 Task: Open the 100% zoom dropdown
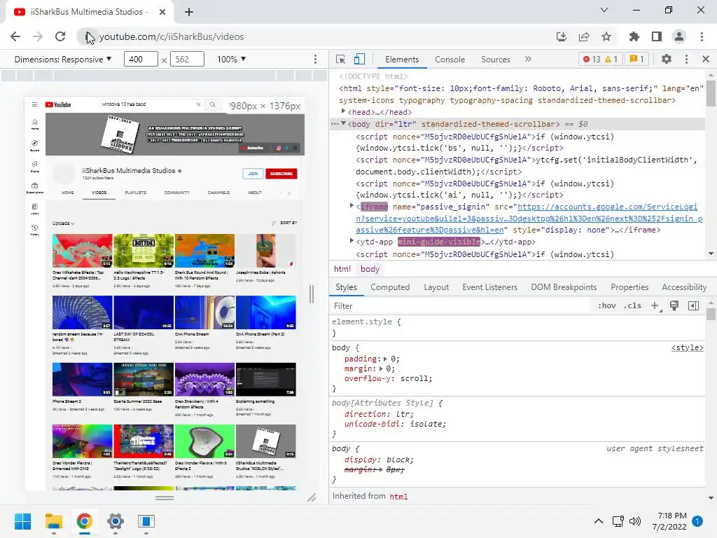pyautogui.click(x=231, y=59)
